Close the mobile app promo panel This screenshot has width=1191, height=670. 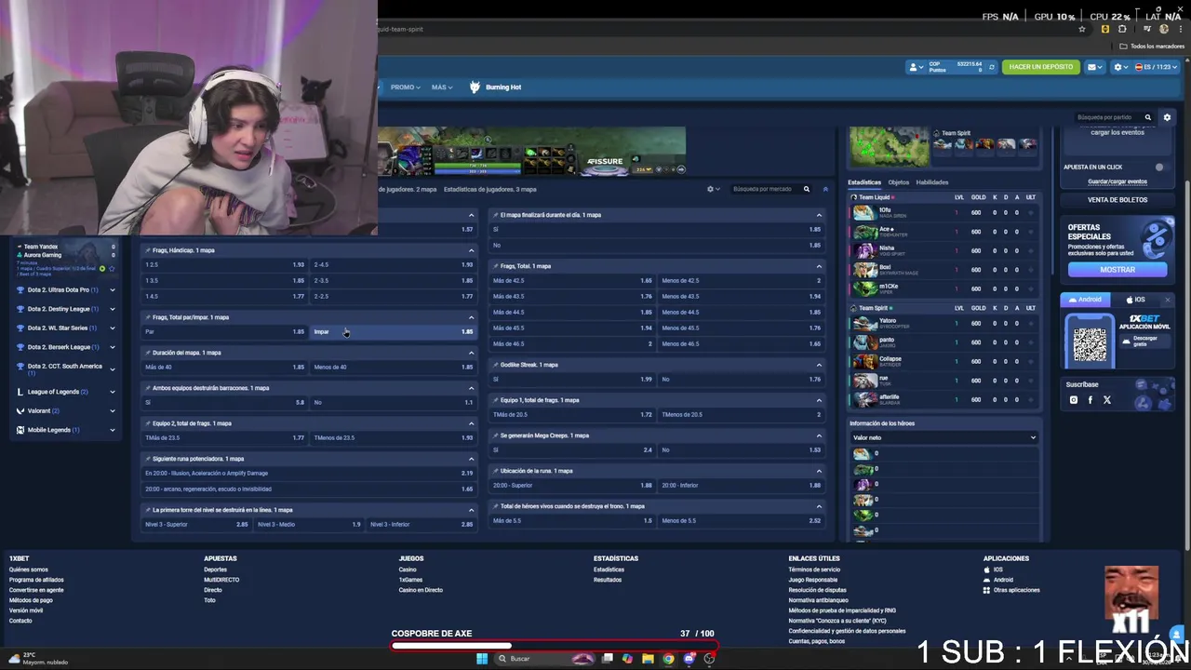1167,300
